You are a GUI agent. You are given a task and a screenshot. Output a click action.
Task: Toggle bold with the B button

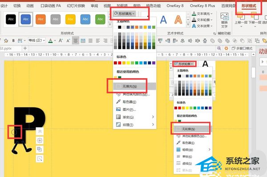13,40
